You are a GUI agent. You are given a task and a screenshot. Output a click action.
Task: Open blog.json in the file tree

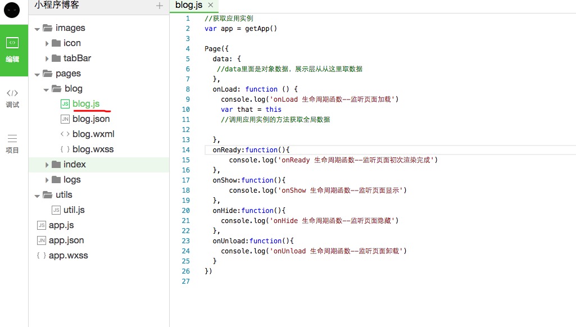[91, 119]
